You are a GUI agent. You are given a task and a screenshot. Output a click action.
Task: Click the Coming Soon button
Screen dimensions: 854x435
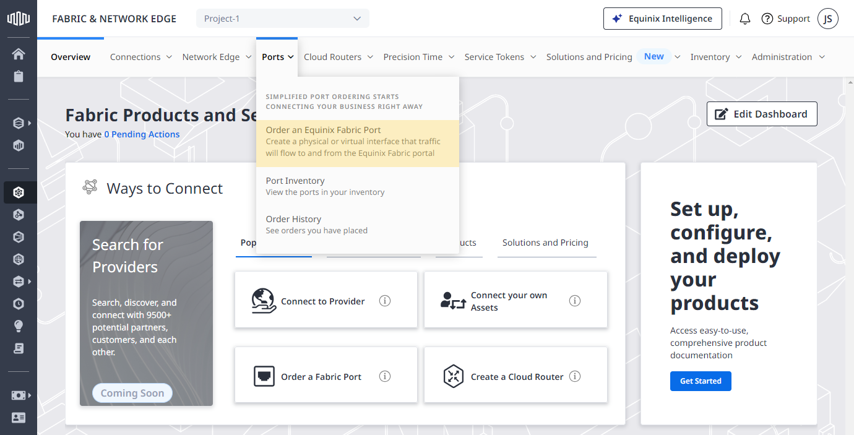pyautogui.click(x=132, y=393)
